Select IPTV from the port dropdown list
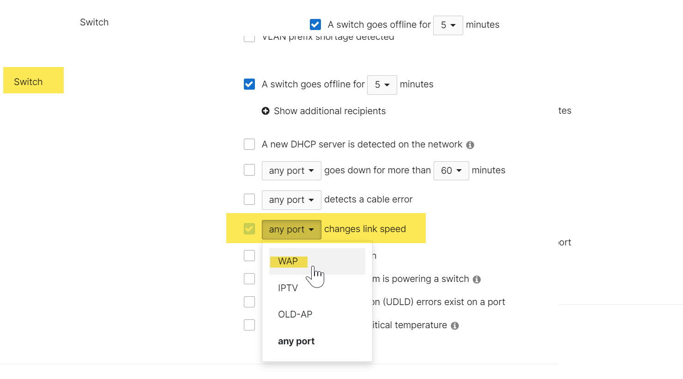Screen dimensions: 683x379 coord(288,288)
